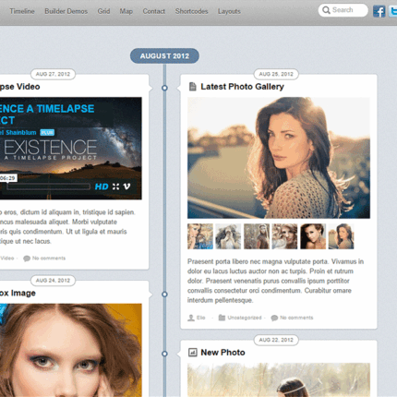Viewport: 397px width, 397px height.
Task: Click timeline dot beside the lightbox image post
Action: (164, 295)
